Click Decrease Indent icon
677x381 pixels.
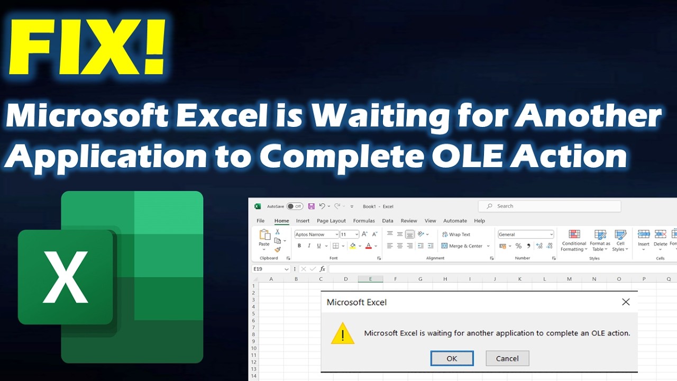(421, 246)
